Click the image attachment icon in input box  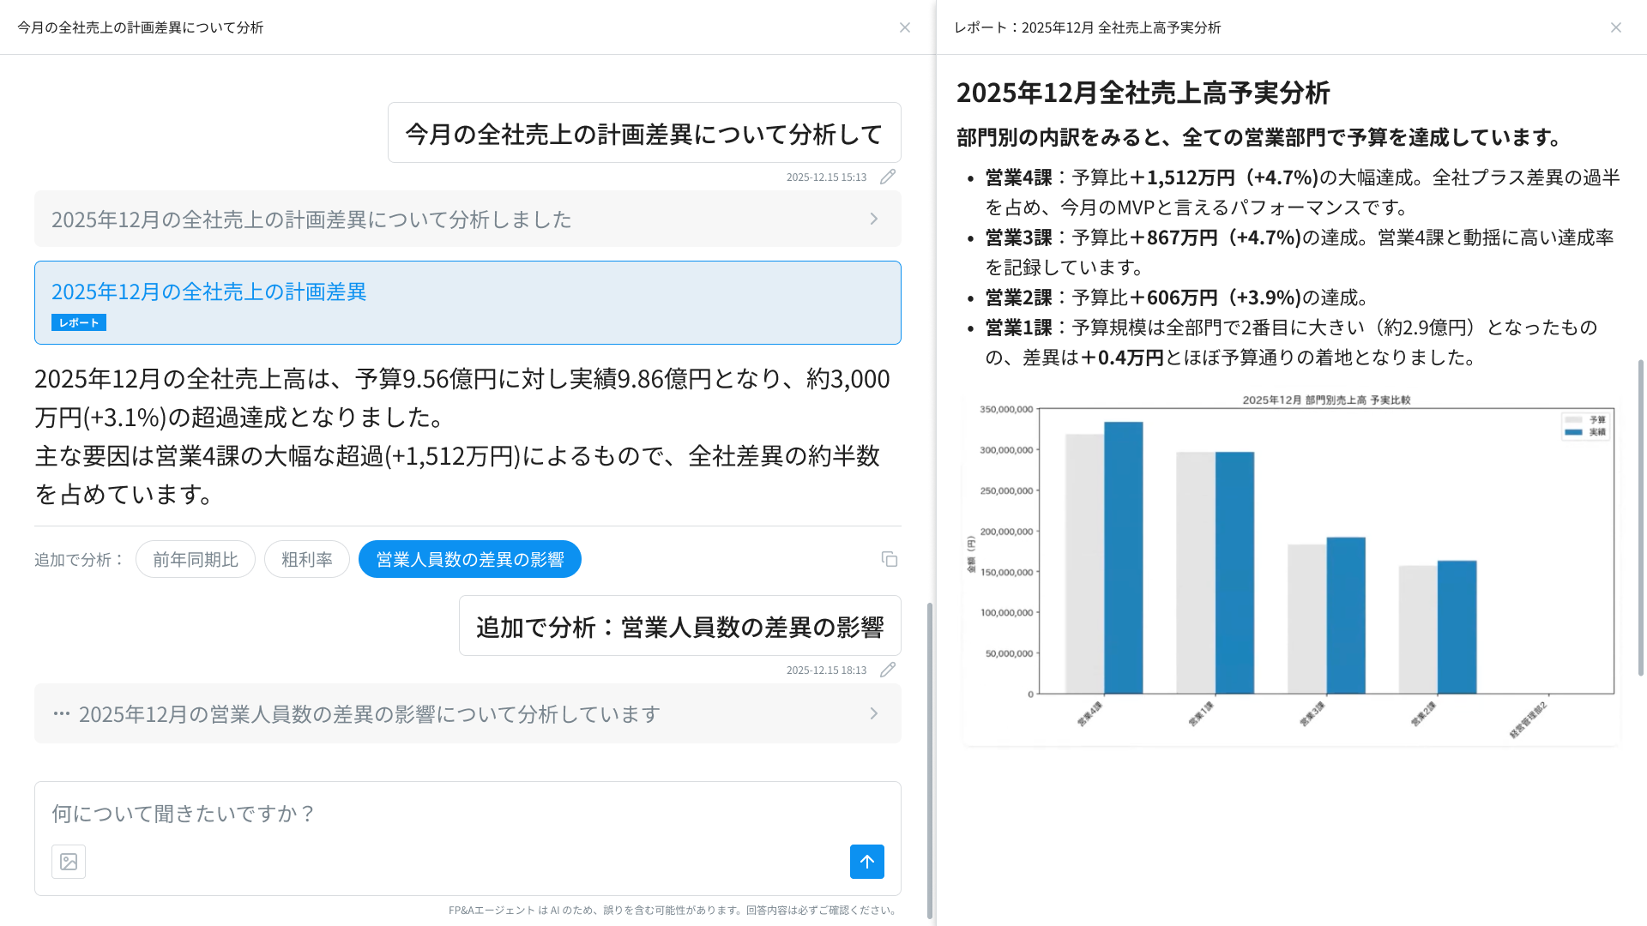pyautogui.click(x=69, y=862)
